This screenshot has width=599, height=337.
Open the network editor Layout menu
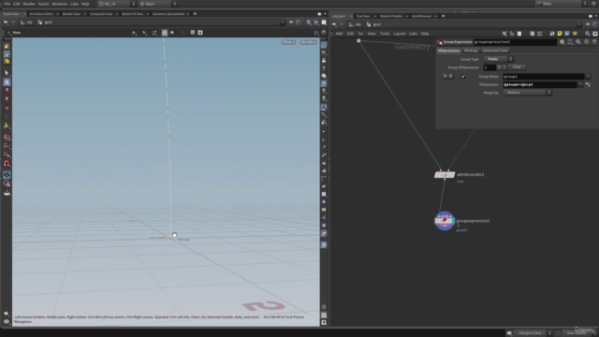(400, 34)
